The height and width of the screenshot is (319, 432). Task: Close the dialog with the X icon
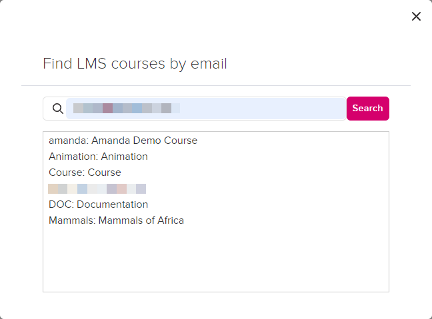(x=416, y=17)
